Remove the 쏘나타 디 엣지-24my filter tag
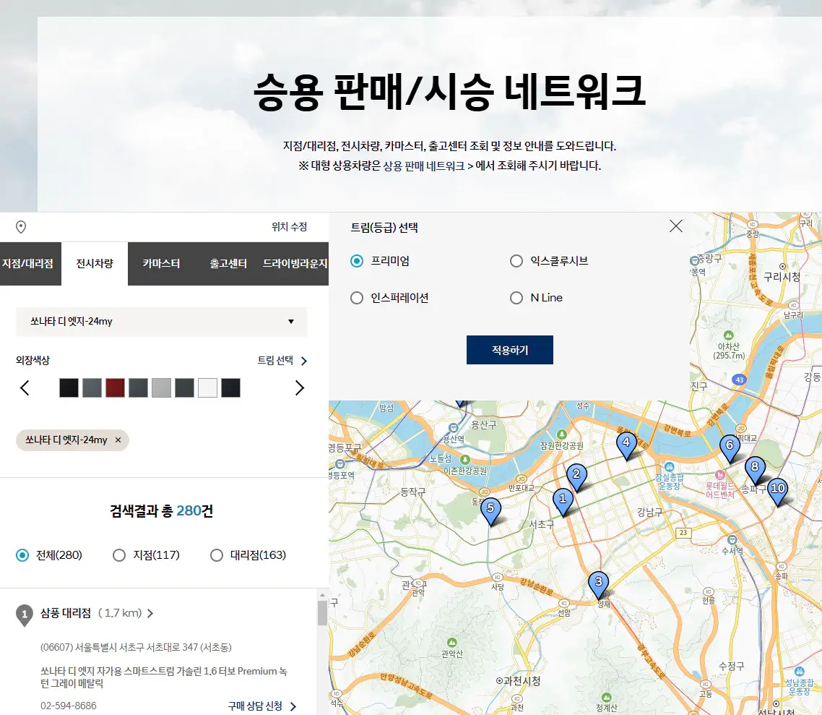This screenshot has height=715, width=822. point(118,440)
